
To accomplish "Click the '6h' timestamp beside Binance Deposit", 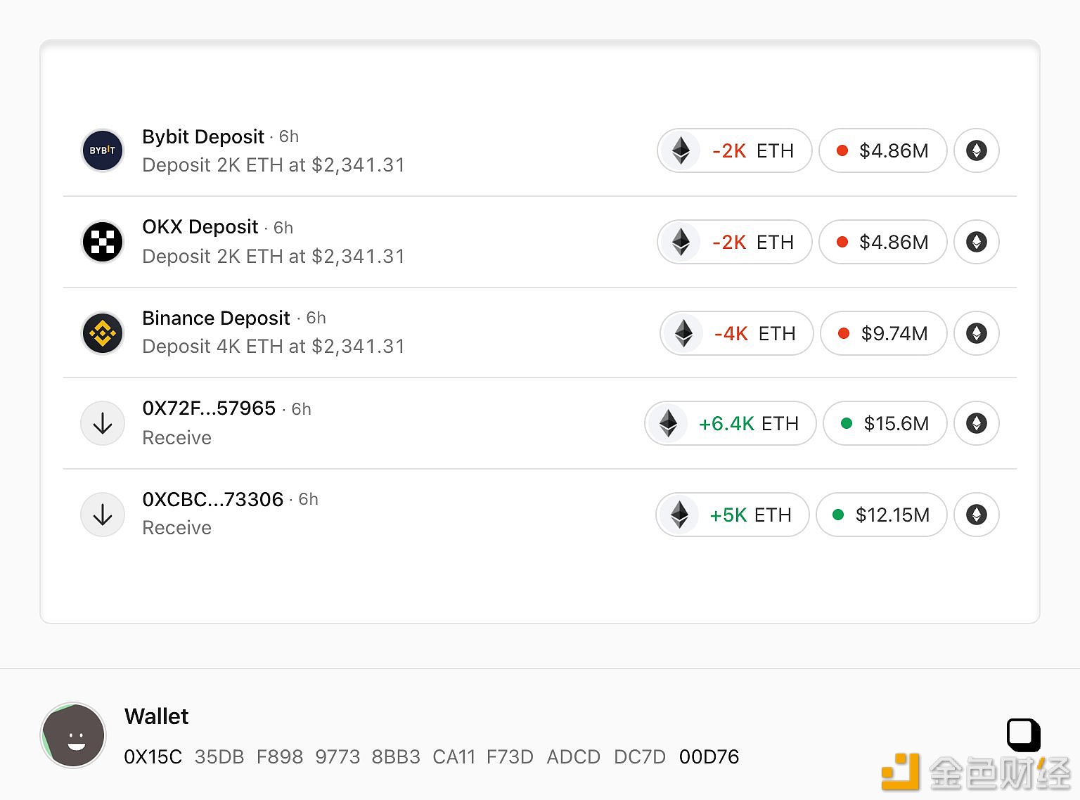I will click(x=316, y=318).
